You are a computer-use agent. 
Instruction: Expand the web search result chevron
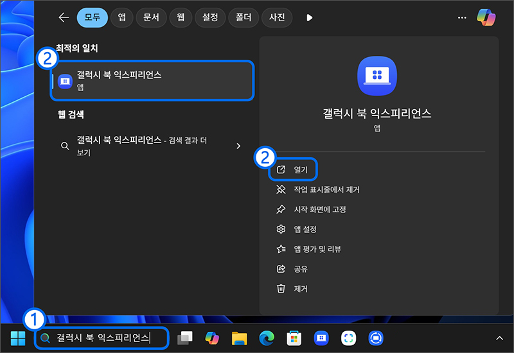(238, 146)
